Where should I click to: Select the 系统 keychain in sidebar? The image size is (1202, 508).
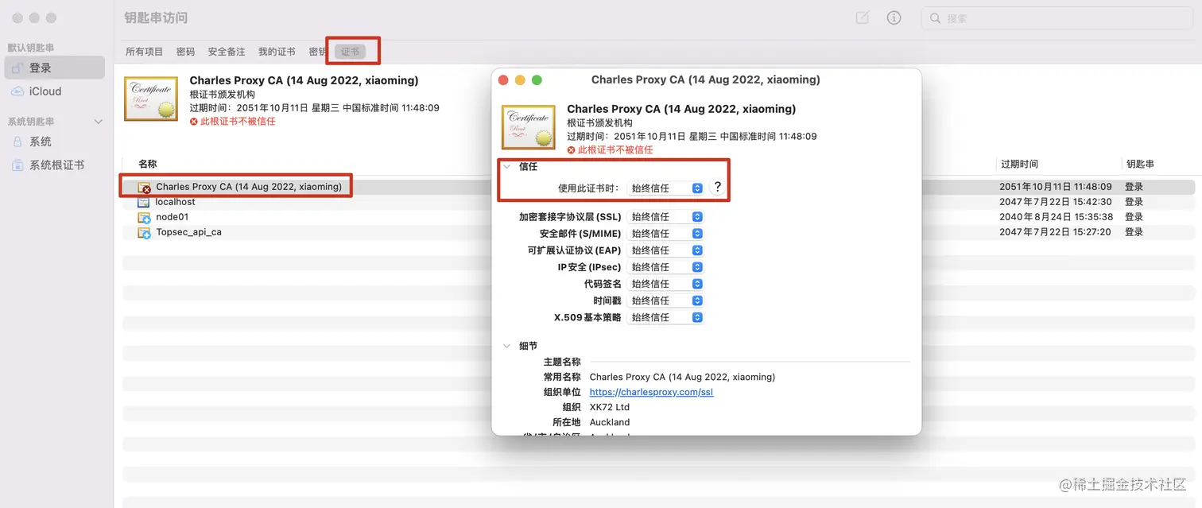(54, 142)
